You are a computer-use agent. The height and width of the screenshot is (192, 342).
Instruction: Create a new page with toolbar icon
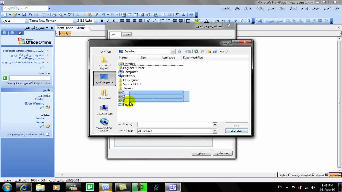tap(5, 15)
